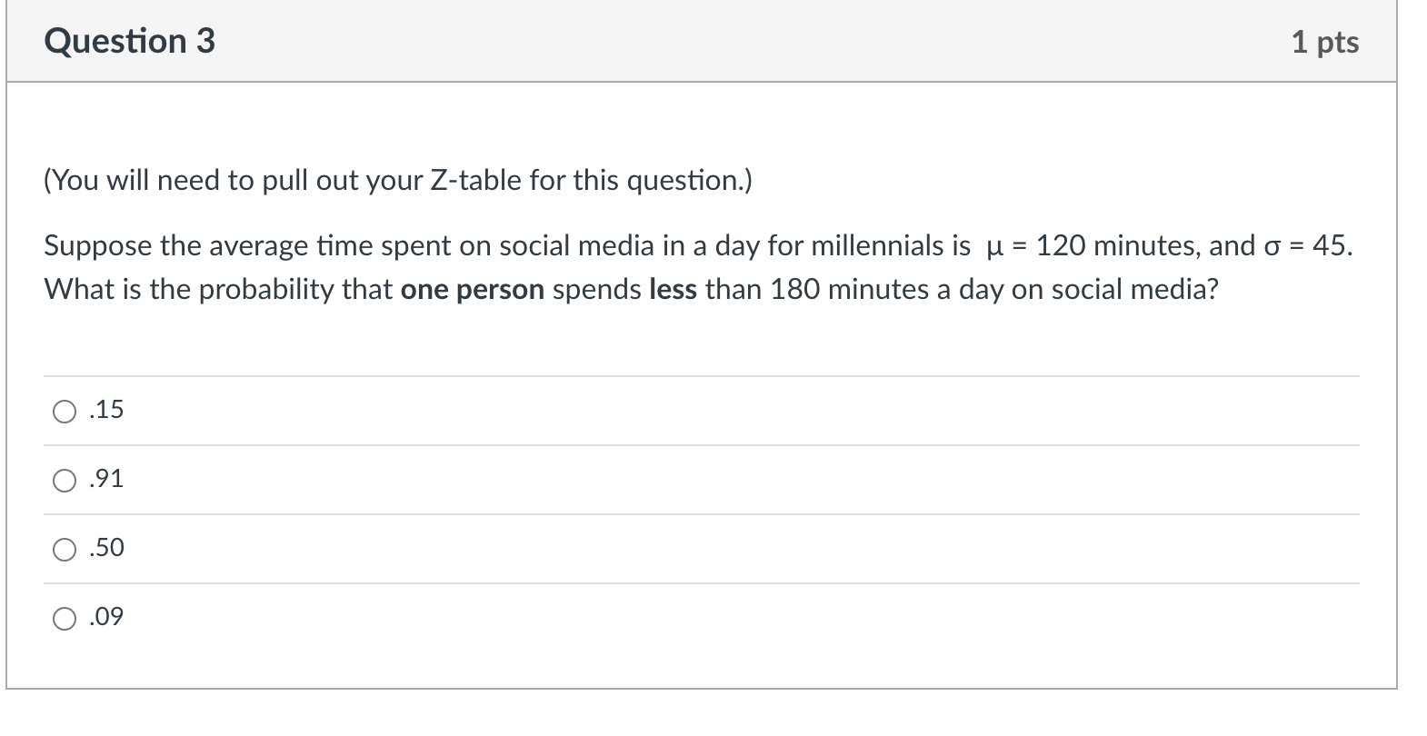
Task: Click the Question 3 header
Action: tap(130, 40)
